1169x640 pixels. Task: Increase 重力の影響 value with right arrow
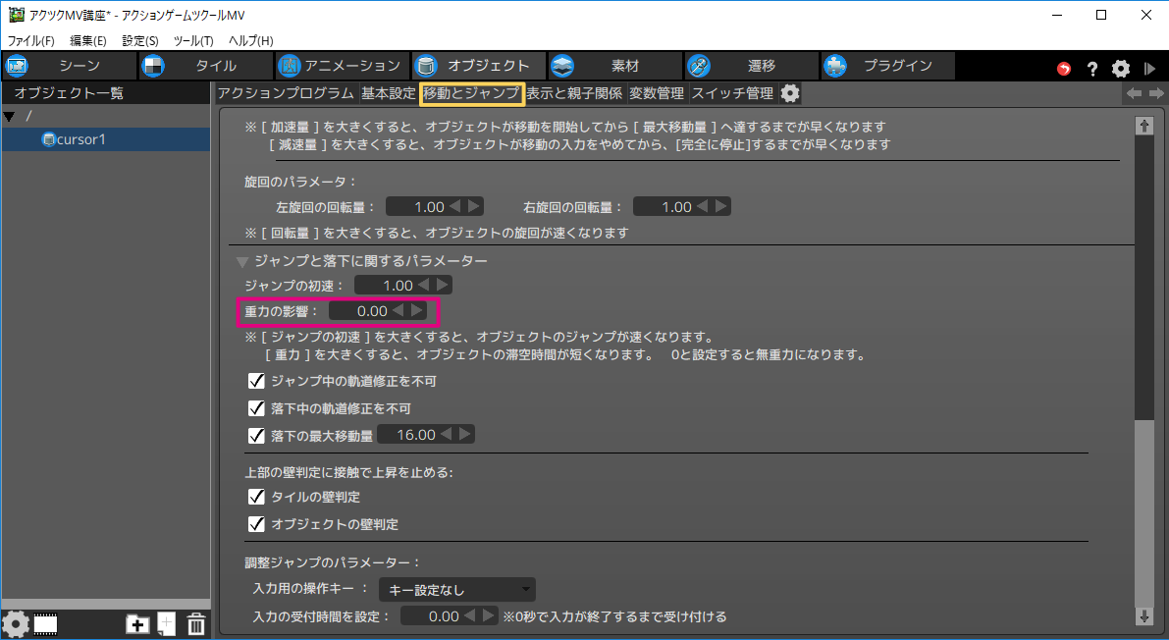click(417, 310)
